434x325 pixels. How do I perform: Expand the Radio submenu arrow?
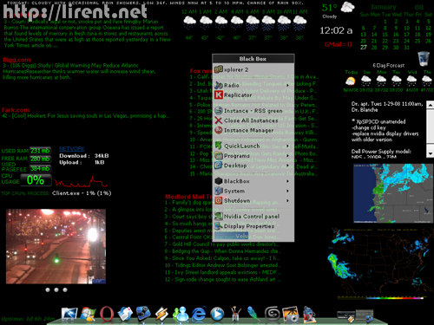click(287, 85)
